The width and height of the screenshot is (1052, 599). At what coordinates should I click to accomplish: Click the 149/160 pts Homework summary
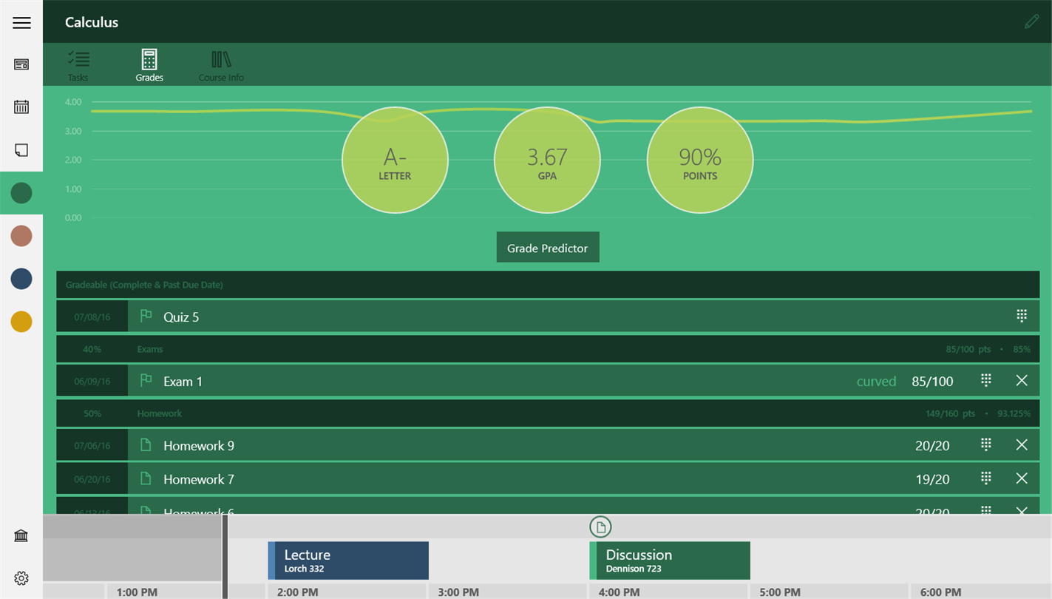click(x=951, y=413)
